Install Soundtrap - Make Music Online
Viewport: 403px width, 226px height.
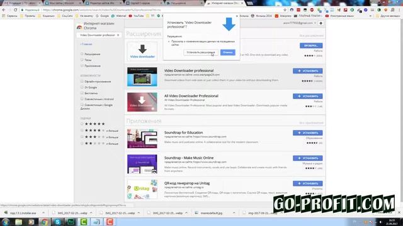click(308, 158)
